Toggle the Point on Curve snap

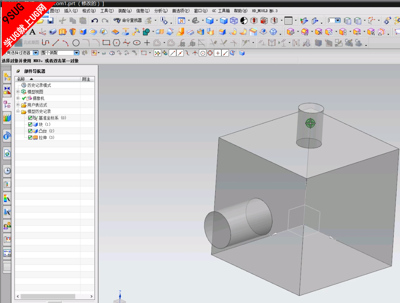coord(225,53)
